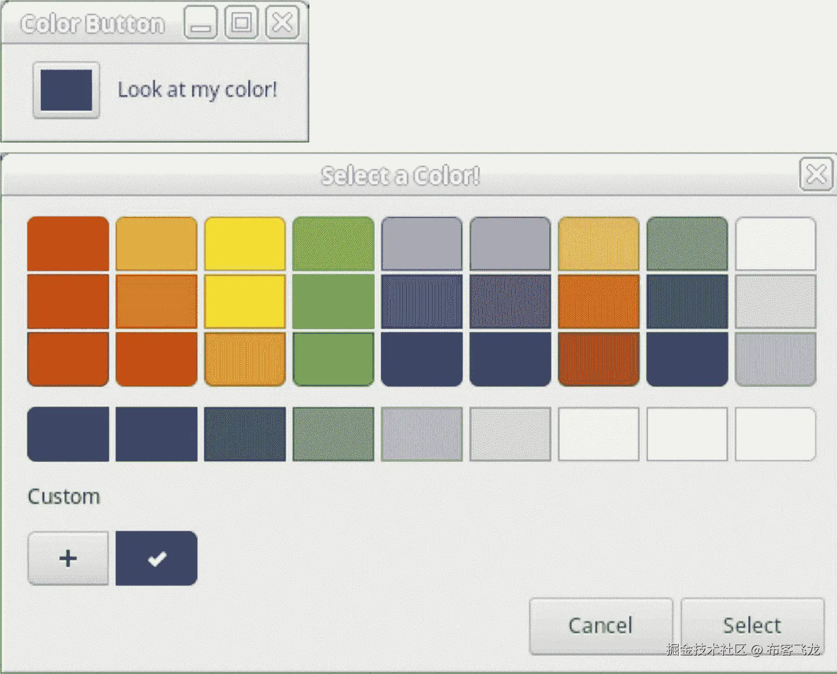Close the Color Button window
Image resolution: width=837 pixels, height=674 pixels.
[282, 23]
